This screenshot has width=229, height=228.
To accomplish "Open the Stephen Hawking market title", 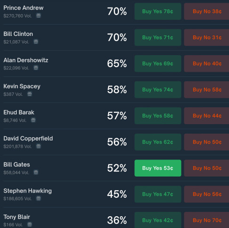I will coord(28,191).
